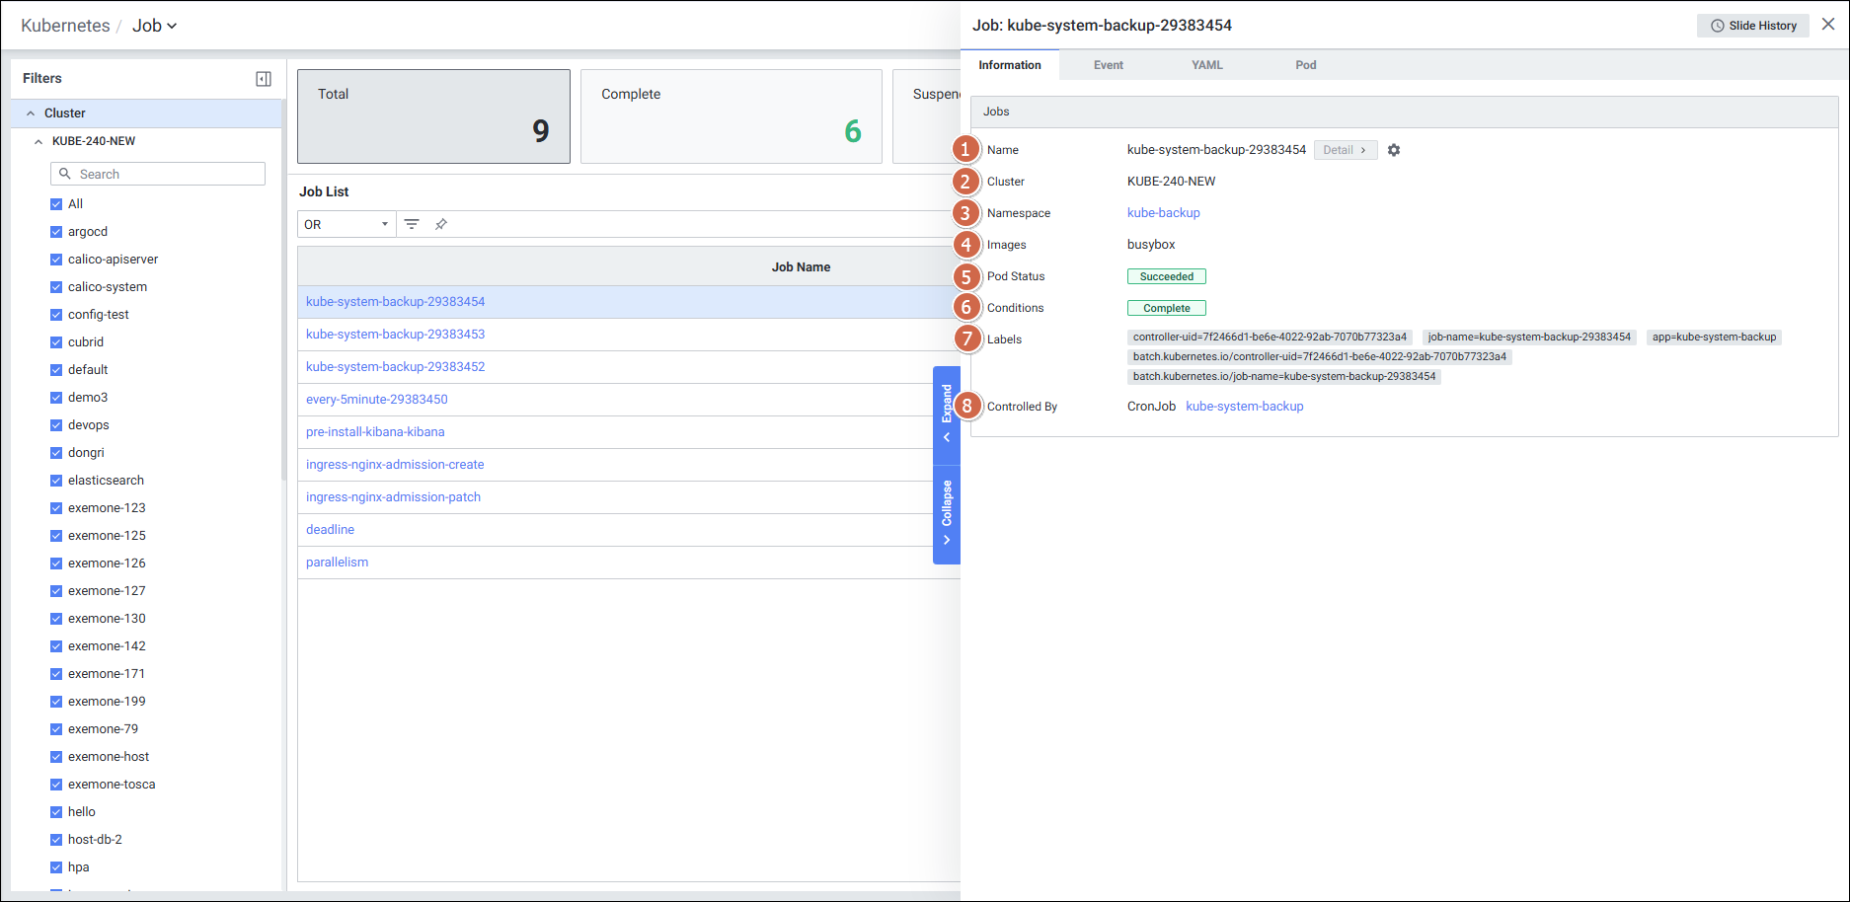Uncheck the argocd namespace checkbox
Screen dimensions: 1850x902
(x=56, y=232)
